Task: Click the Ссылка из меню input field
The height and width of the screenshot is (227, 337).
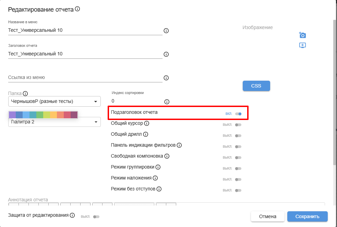Action: coord(85,78)
